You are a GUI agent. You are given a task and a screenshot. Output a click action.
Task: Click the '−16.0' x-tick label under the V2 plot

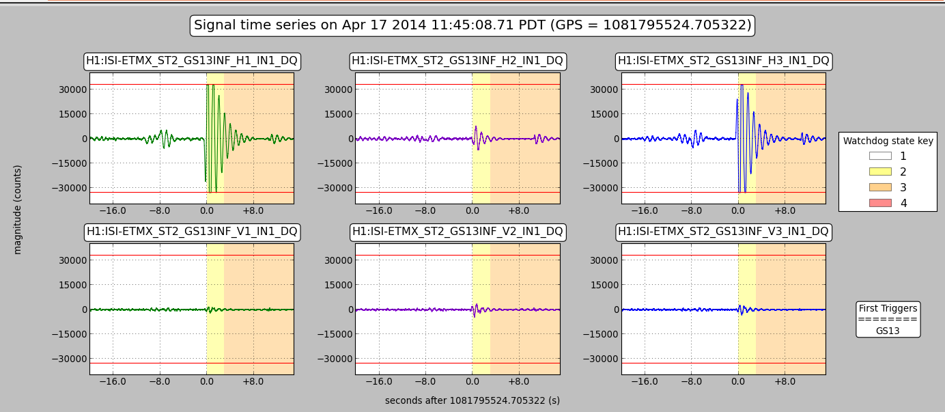378,382
